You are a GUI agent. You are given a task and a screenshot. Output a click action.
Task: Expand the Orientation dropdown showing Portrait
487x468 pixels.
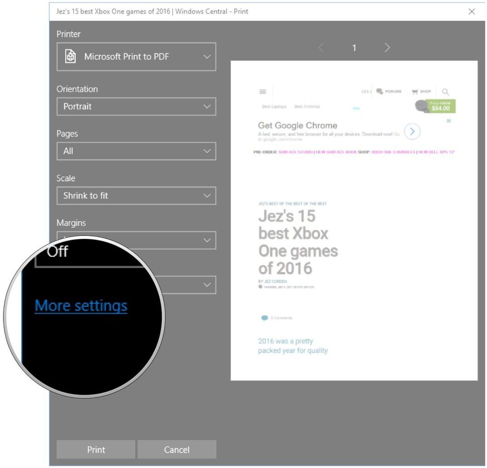[137, 106]
